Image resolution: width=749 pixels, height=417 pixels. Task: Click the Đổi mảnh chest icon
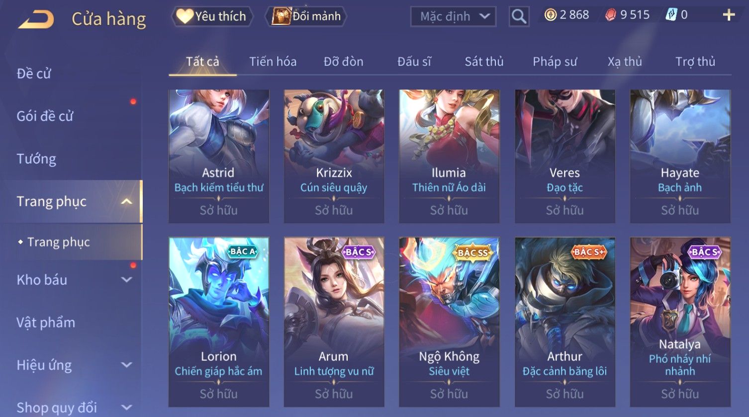[281, 16]
